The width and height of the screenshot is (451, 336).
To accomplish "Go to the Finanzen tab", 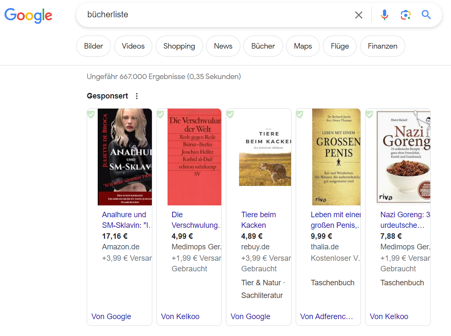I will click(x=382, y=46).
